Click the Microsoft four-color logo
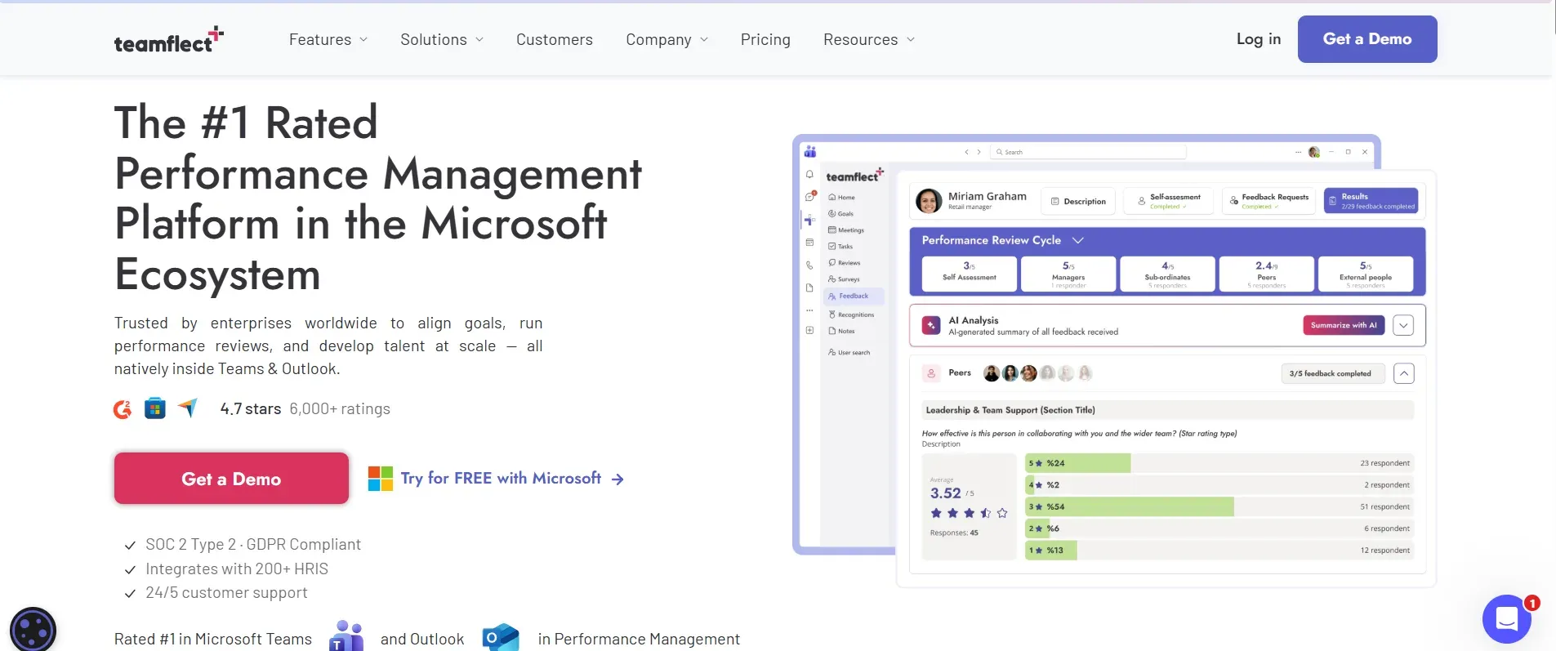This screenshot has width=1556, height=651. point(381,479)
